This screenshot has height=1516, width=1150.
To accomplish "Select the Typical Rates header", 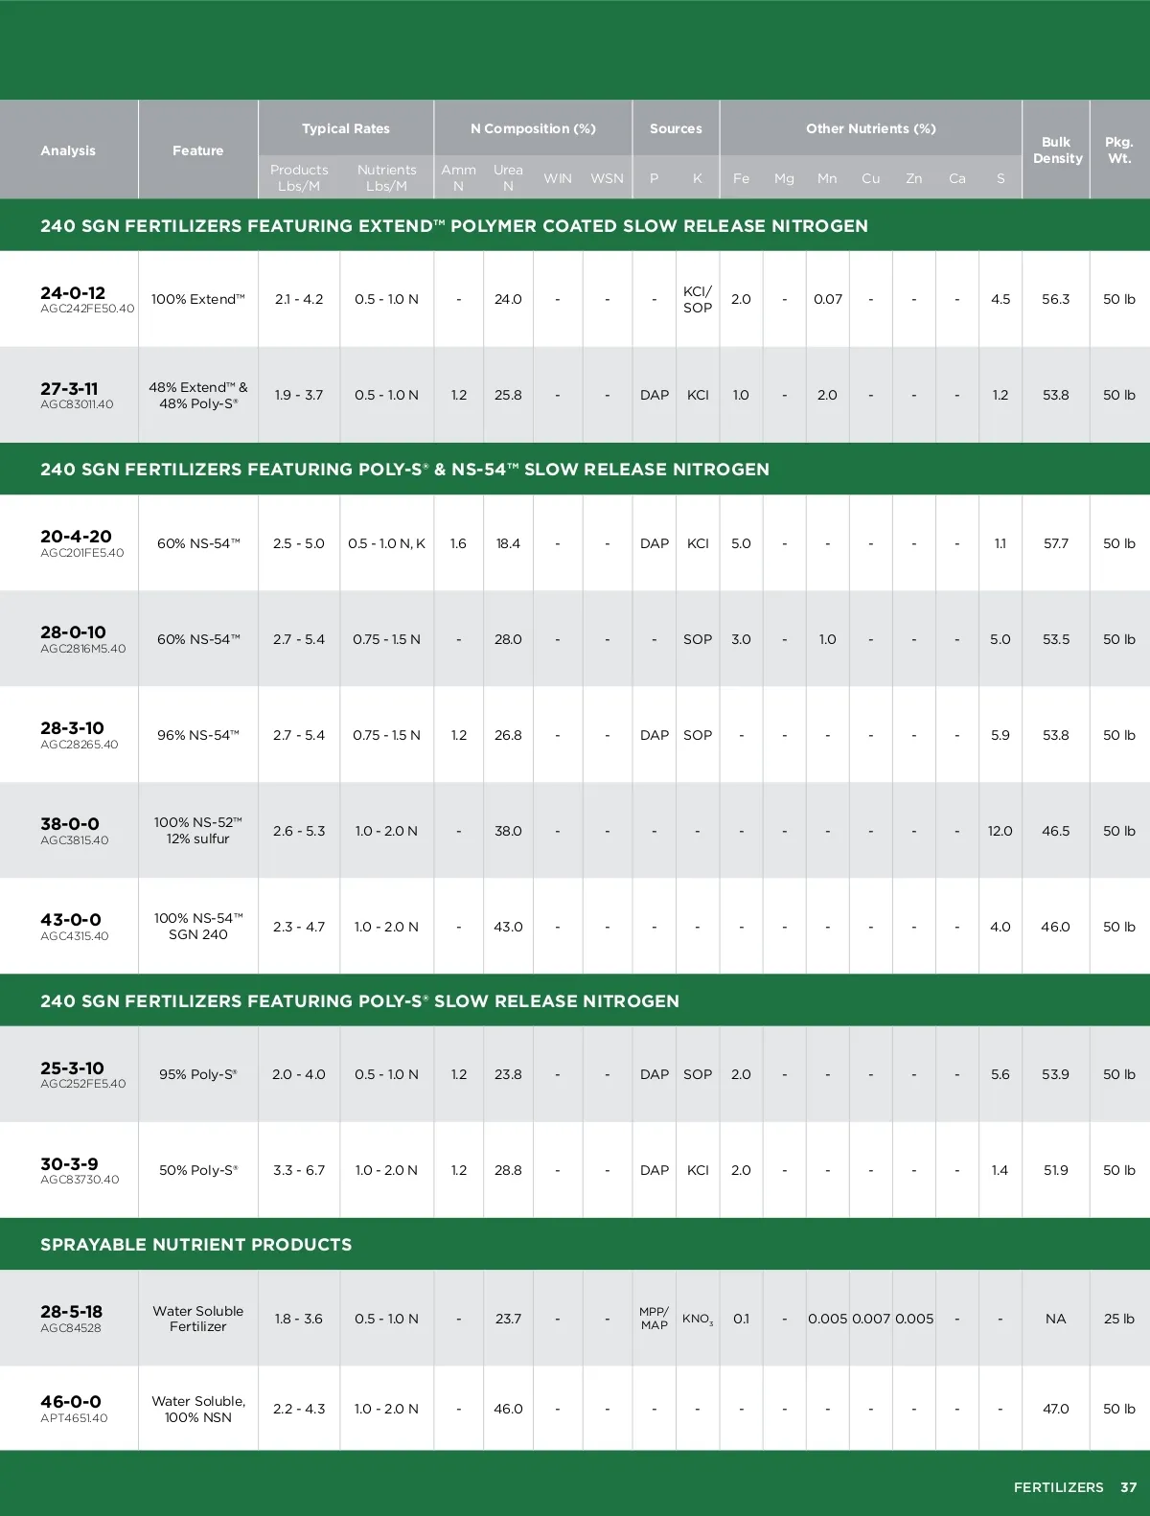I will click(346, 128).
